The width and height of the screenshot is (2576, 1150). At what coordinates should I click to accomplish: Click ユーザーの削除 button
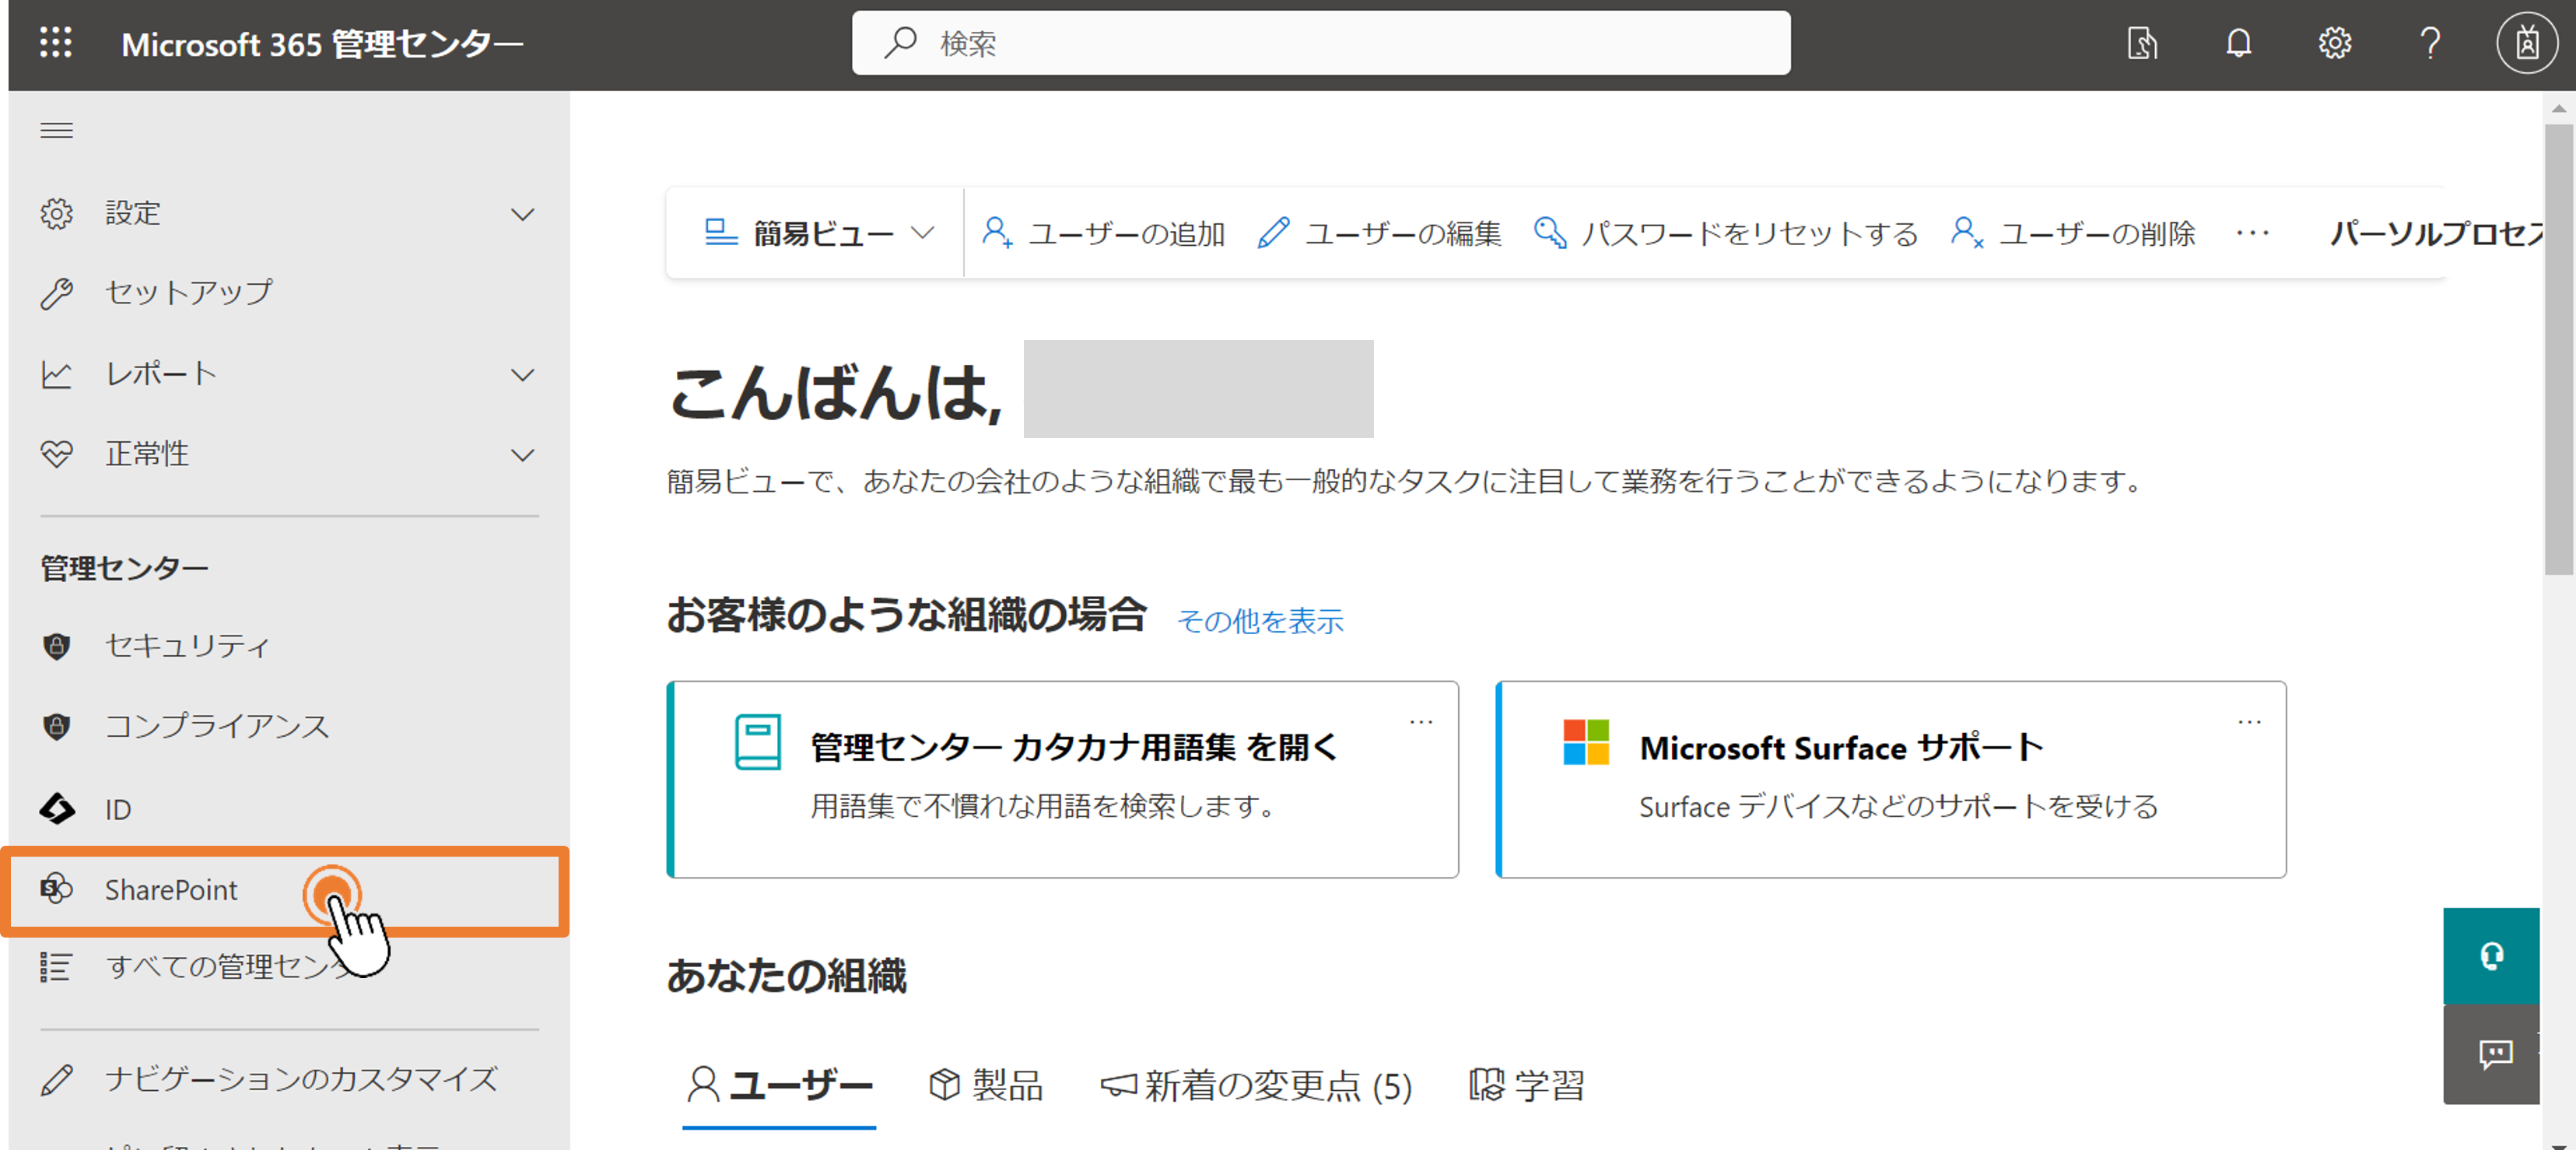(2073, 233)
